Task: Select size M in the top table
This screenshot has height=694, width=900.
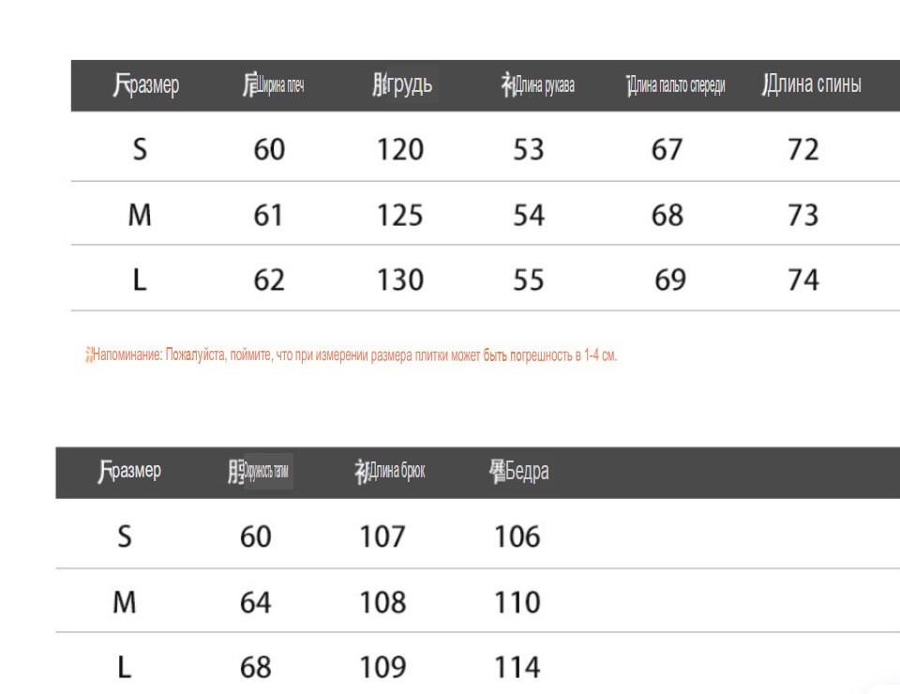Action: 140,216
